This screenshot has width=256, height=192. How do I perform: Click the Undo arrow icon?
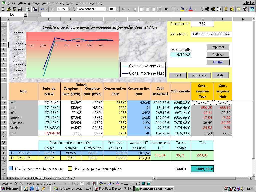[x=42, y=9]
